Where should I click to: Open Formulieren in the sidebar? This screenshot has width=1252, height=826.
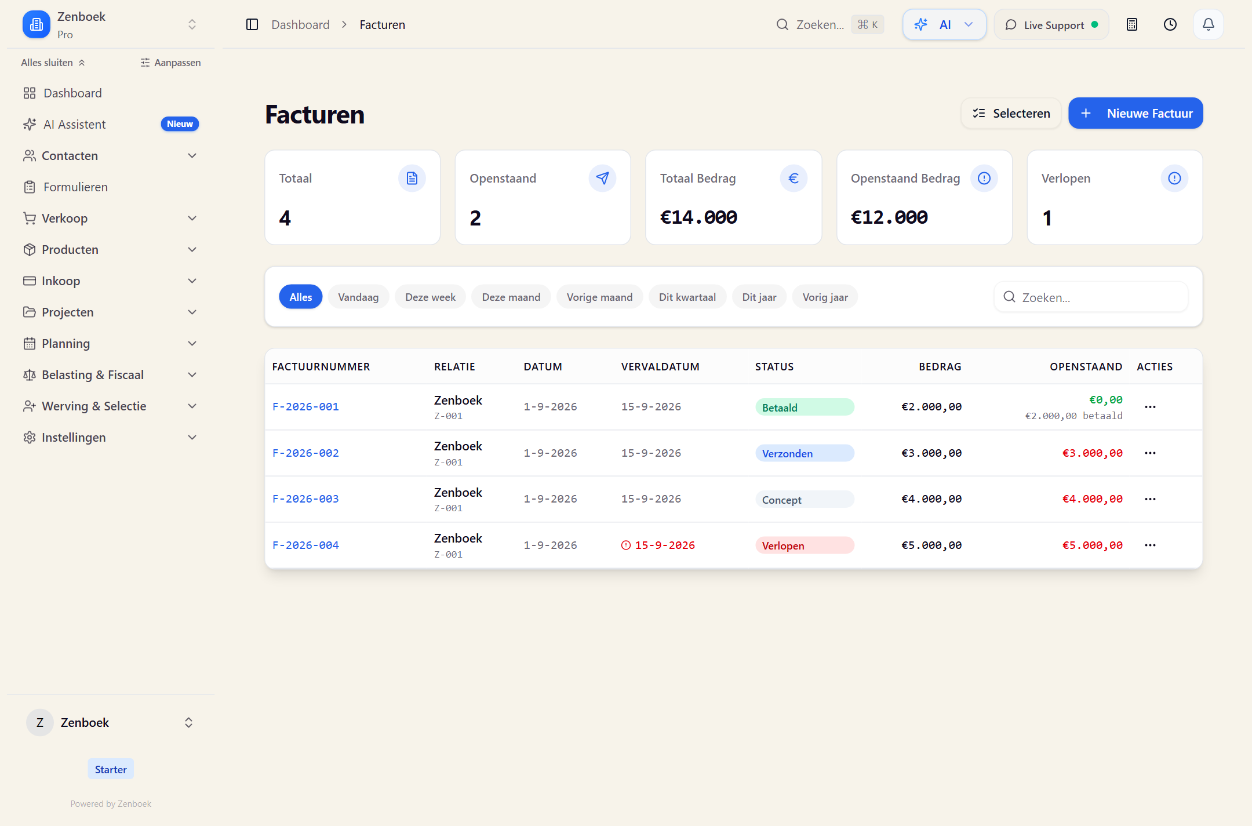coord(111,187)
